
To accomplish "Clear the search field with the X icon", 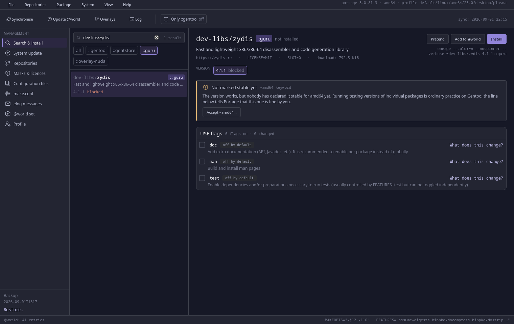I will click(157, 37).
